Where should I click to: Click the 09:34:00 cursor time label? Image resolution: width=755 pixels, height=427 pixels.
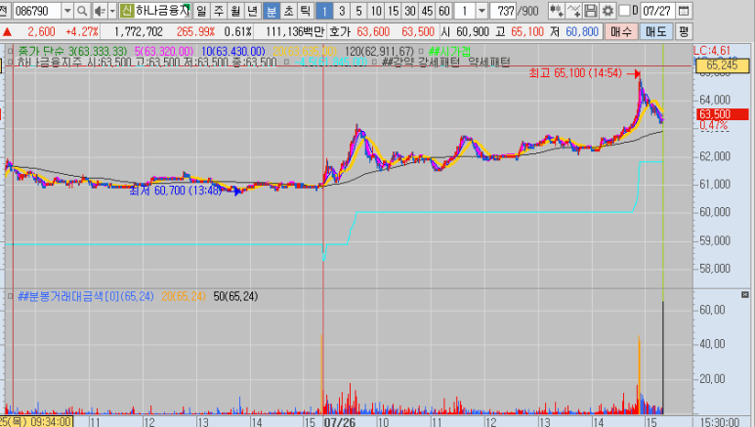point(36,422)
